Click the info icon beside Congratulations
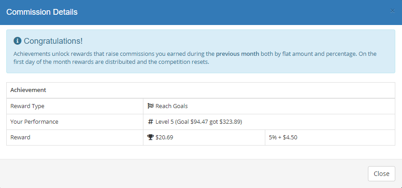 [x=17, y=41]
